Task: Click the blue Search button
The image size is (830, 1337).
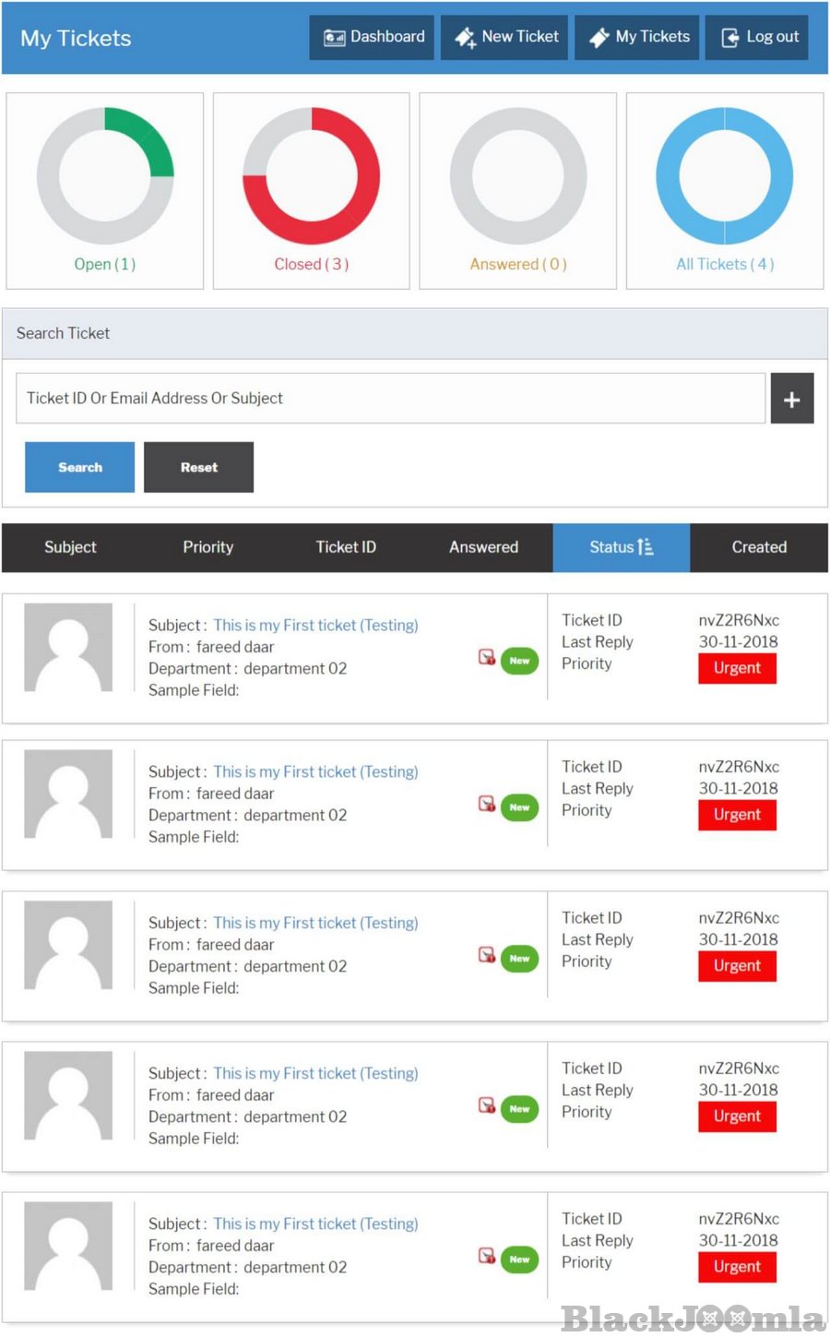Action: (x=80, y=467)
